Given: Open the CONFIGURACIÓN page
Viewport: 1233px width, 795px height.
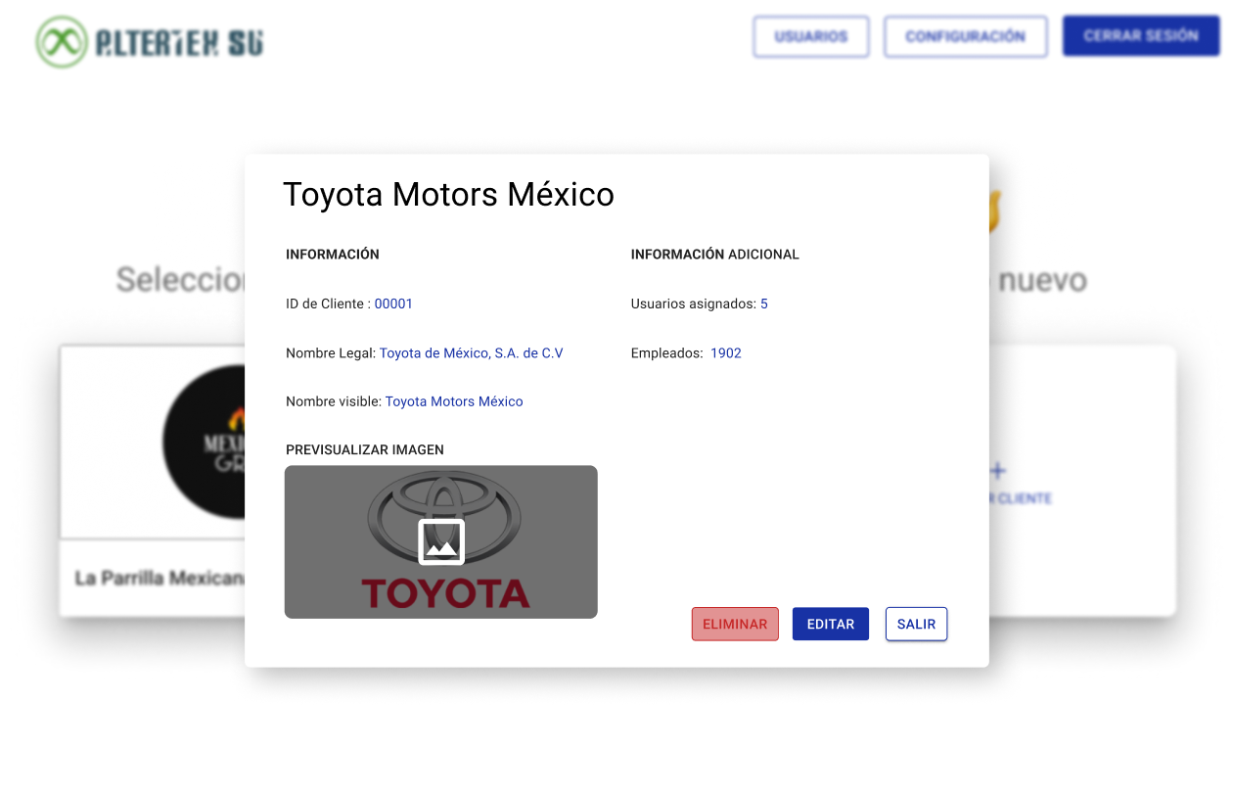Looking at the screenshot, I should point(966,36).
